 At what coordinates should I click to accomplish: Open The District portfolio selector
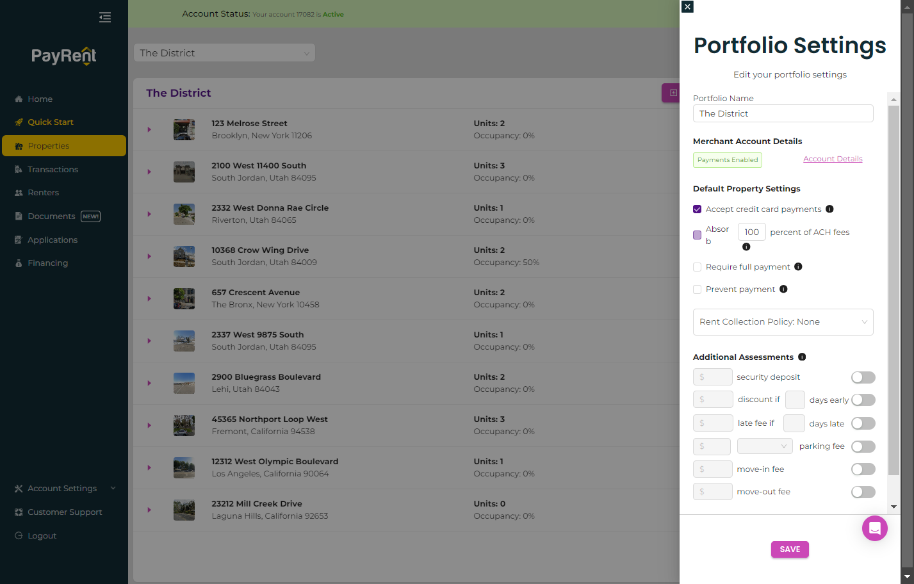click(224, 53)
